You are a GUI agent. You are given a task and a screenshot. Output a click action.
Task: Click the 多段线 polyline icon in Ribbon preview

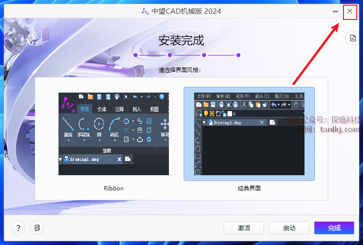pos(84,125)
